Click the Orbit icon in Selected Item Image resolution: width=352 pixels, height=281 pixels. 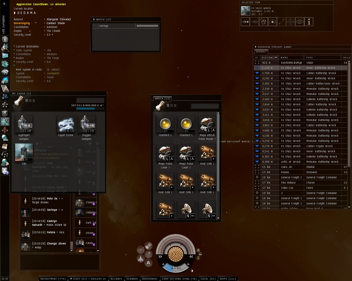coord(273,22)
